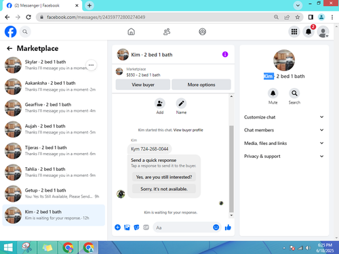339x254 pixels.
Task: Click the chat message scrollbar thumb
Action: click(x=231, y=169)
